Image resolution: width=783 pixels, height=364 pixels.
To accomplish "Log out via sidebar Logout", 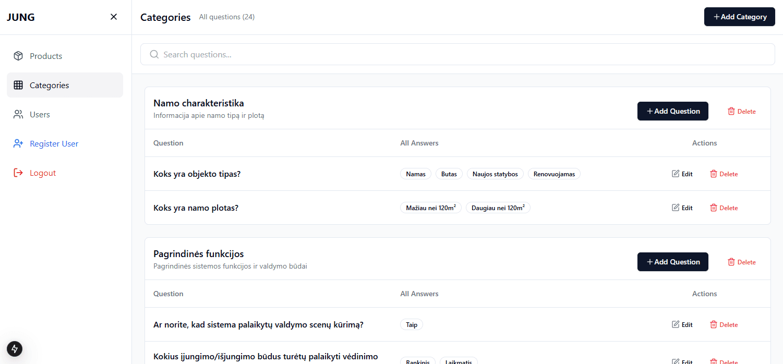I will click(x=65, y=173).
